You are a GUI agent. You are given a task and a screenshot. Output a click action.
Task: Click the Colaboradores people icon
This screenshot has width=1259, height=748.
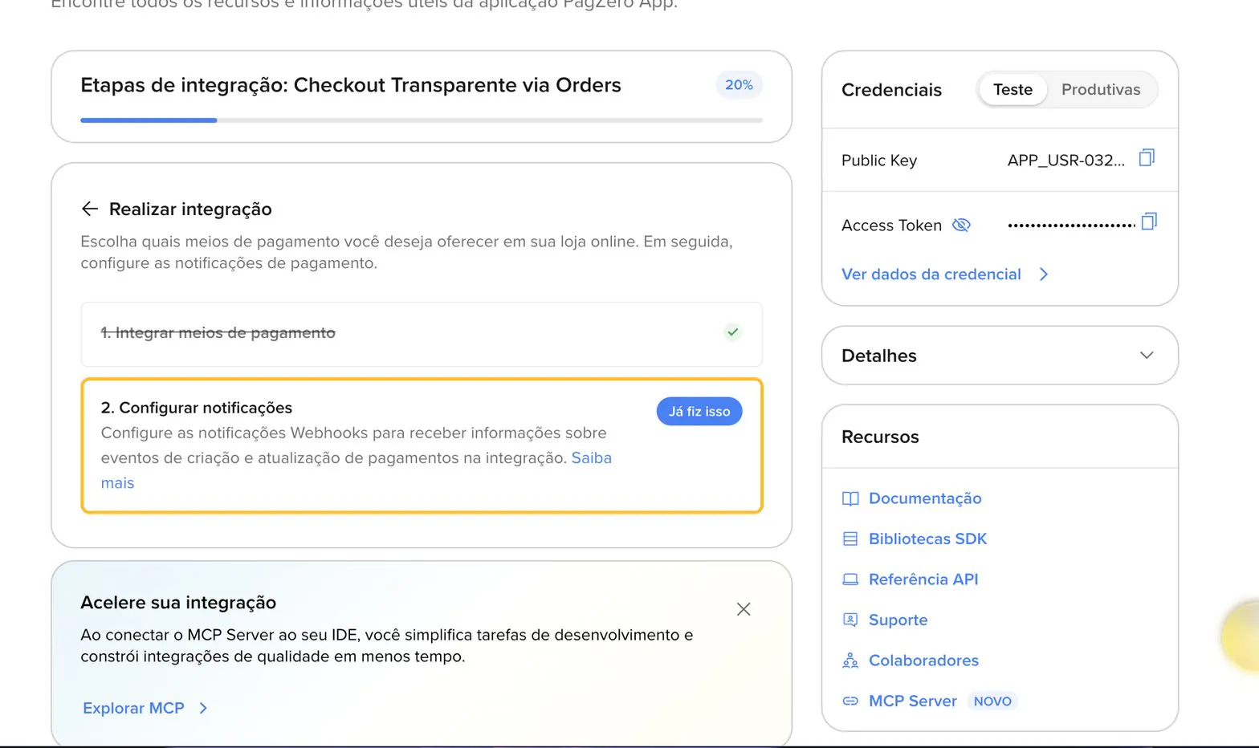click(850, 661)
